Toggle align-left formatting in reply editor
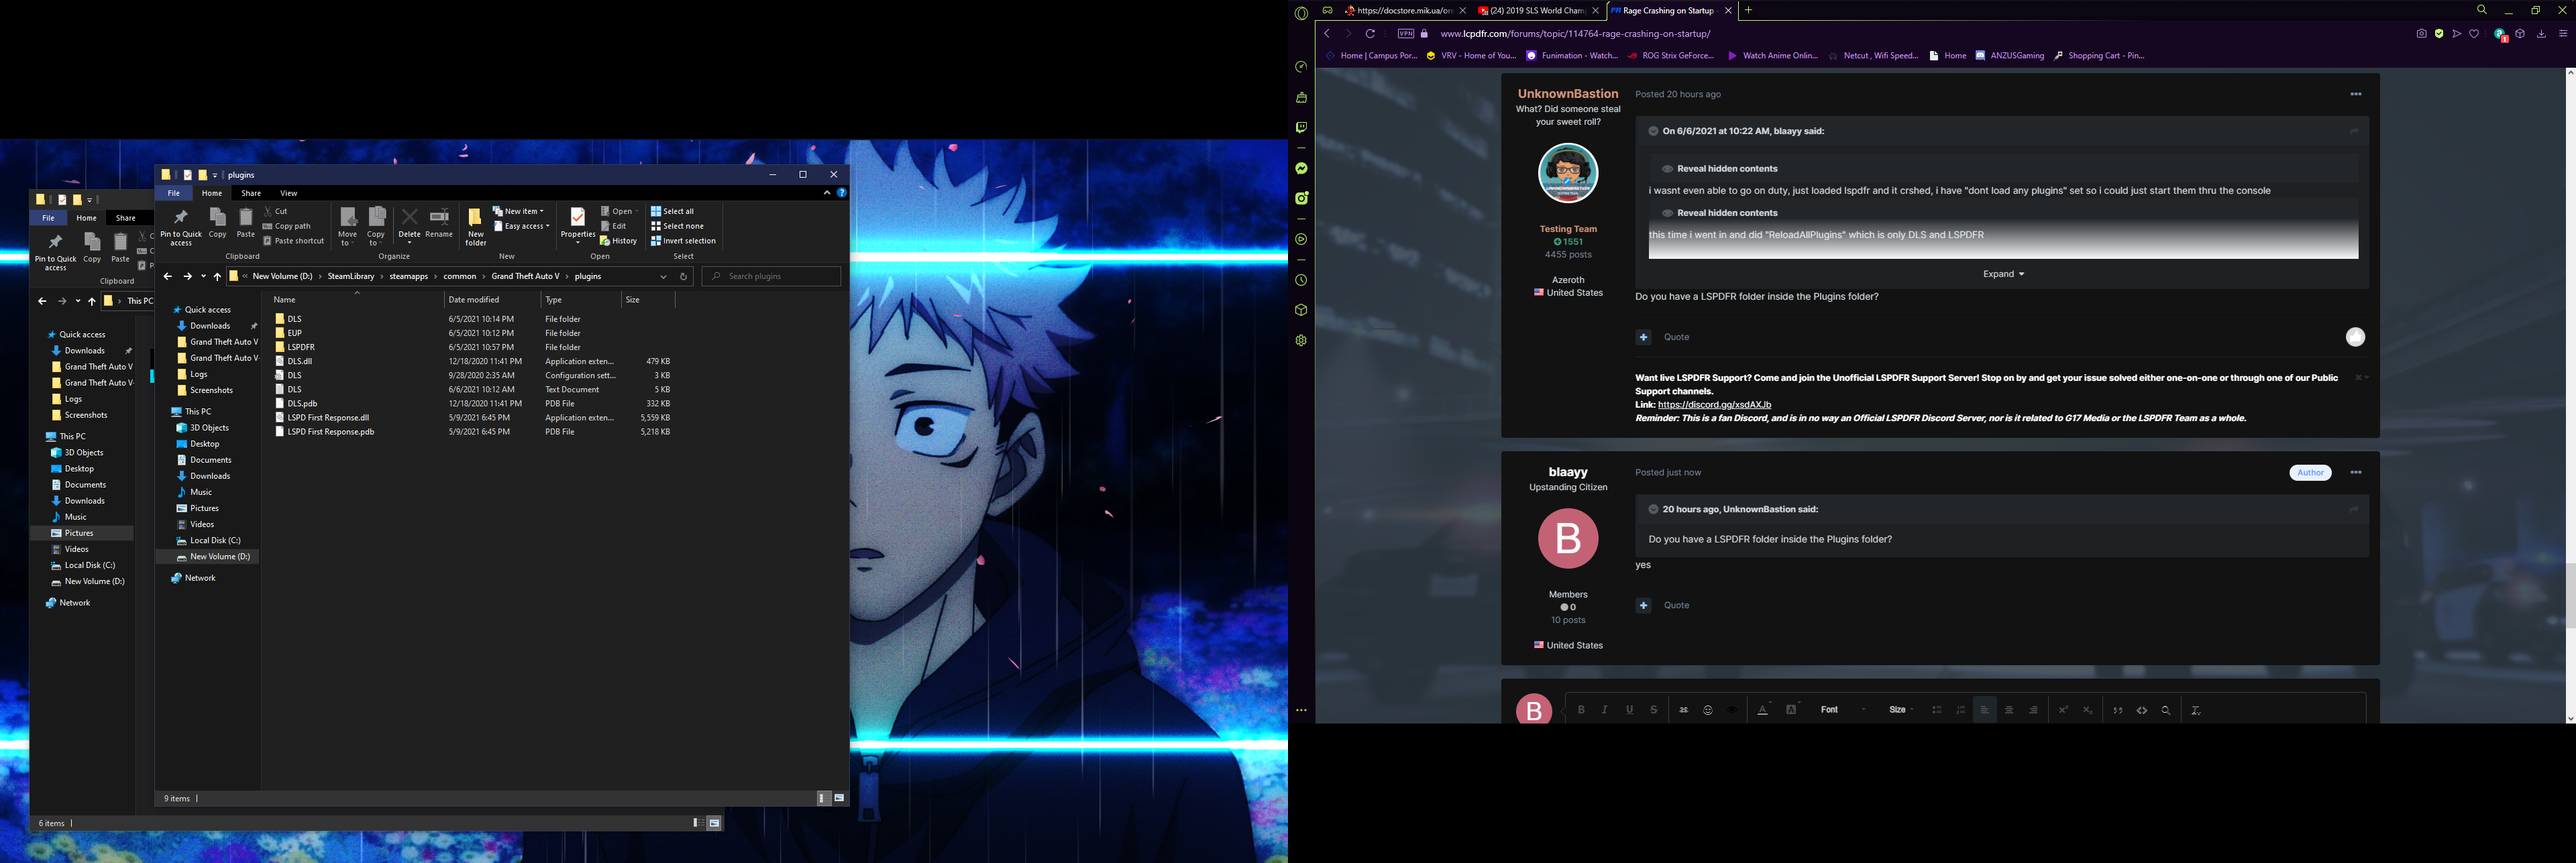This screenshot has height=863, width=2576. click(1985, 710)
